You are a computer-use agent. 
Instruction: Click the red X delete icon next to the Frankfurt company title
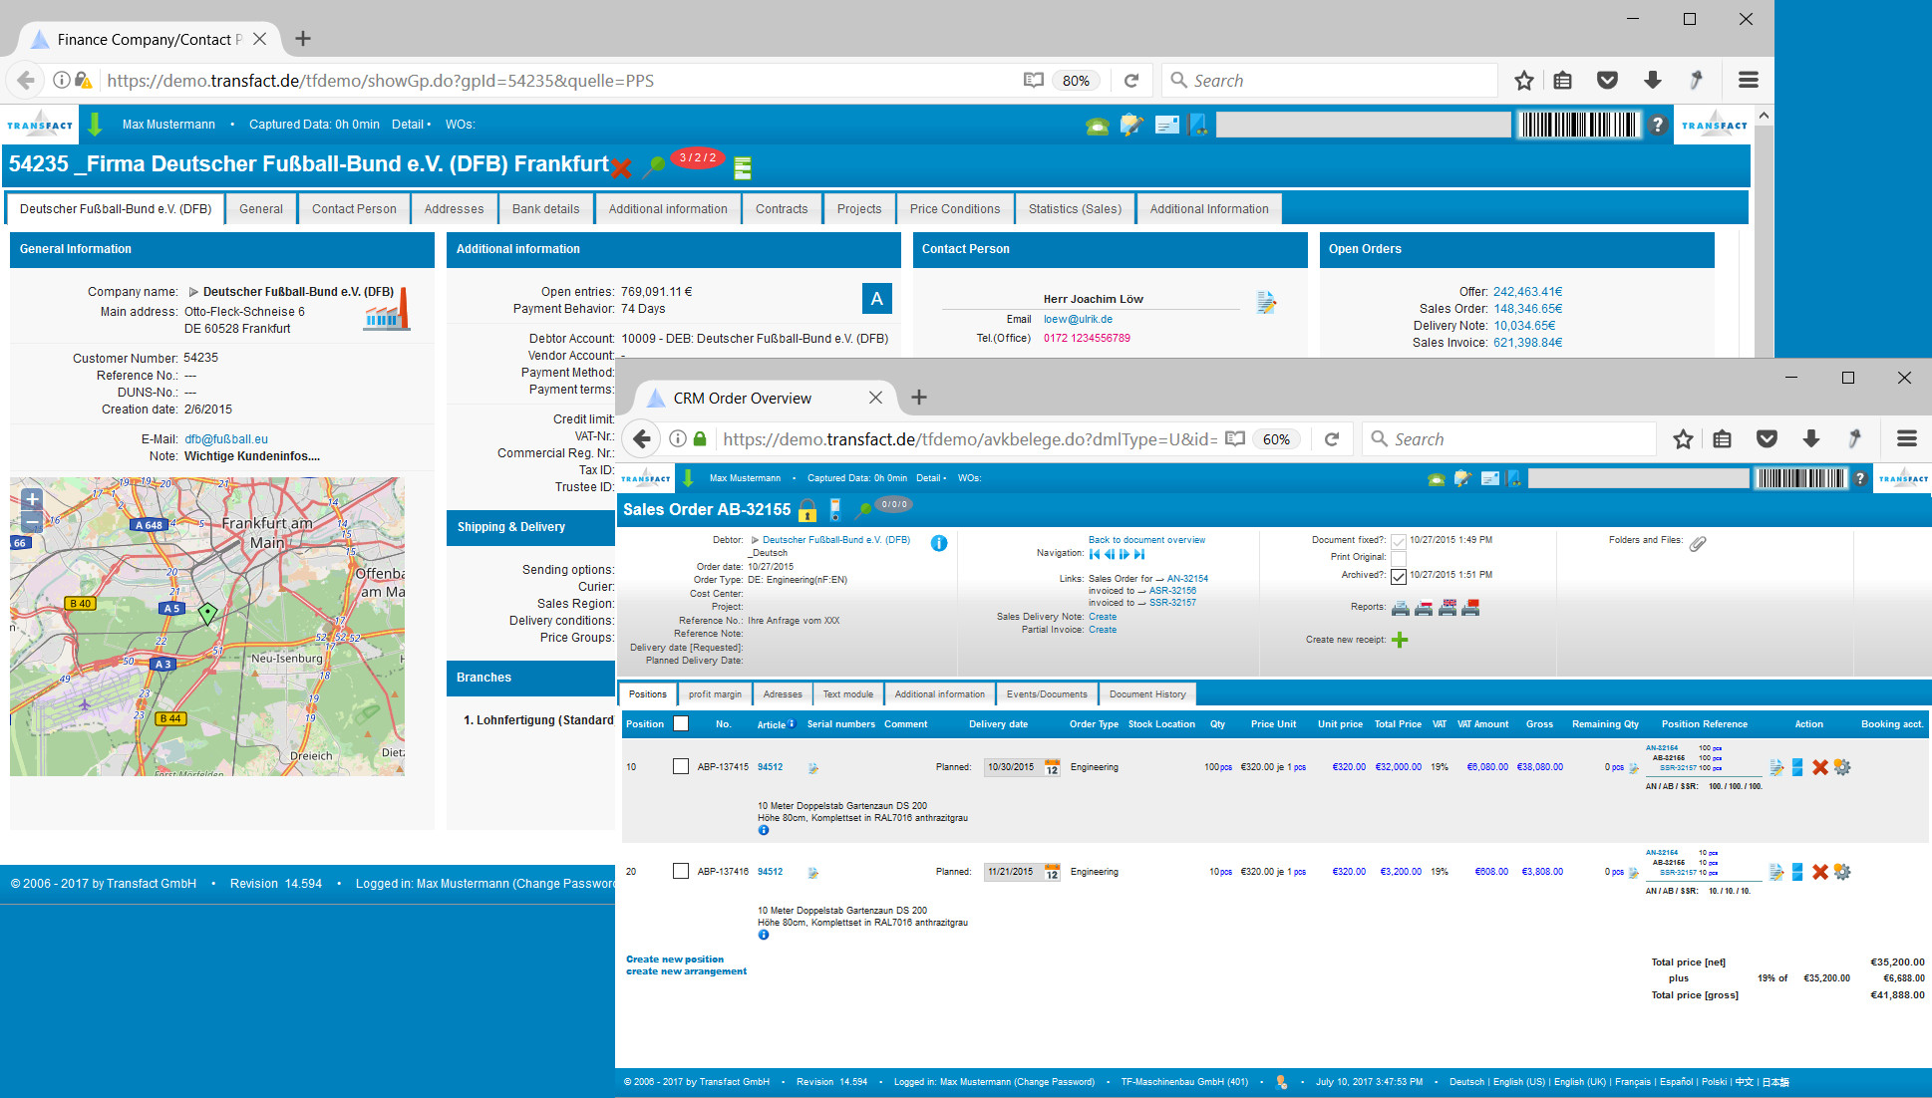pos(621,167)
